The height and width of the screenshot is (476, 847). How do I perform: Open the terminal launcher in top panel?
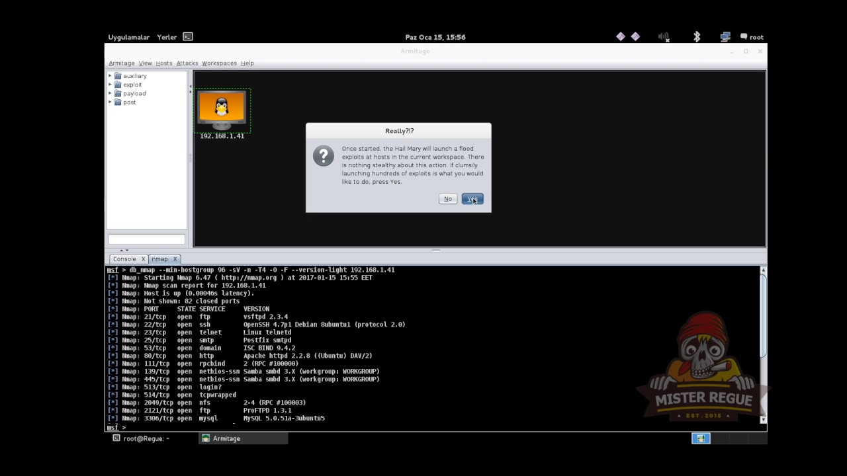coord(188,37)
